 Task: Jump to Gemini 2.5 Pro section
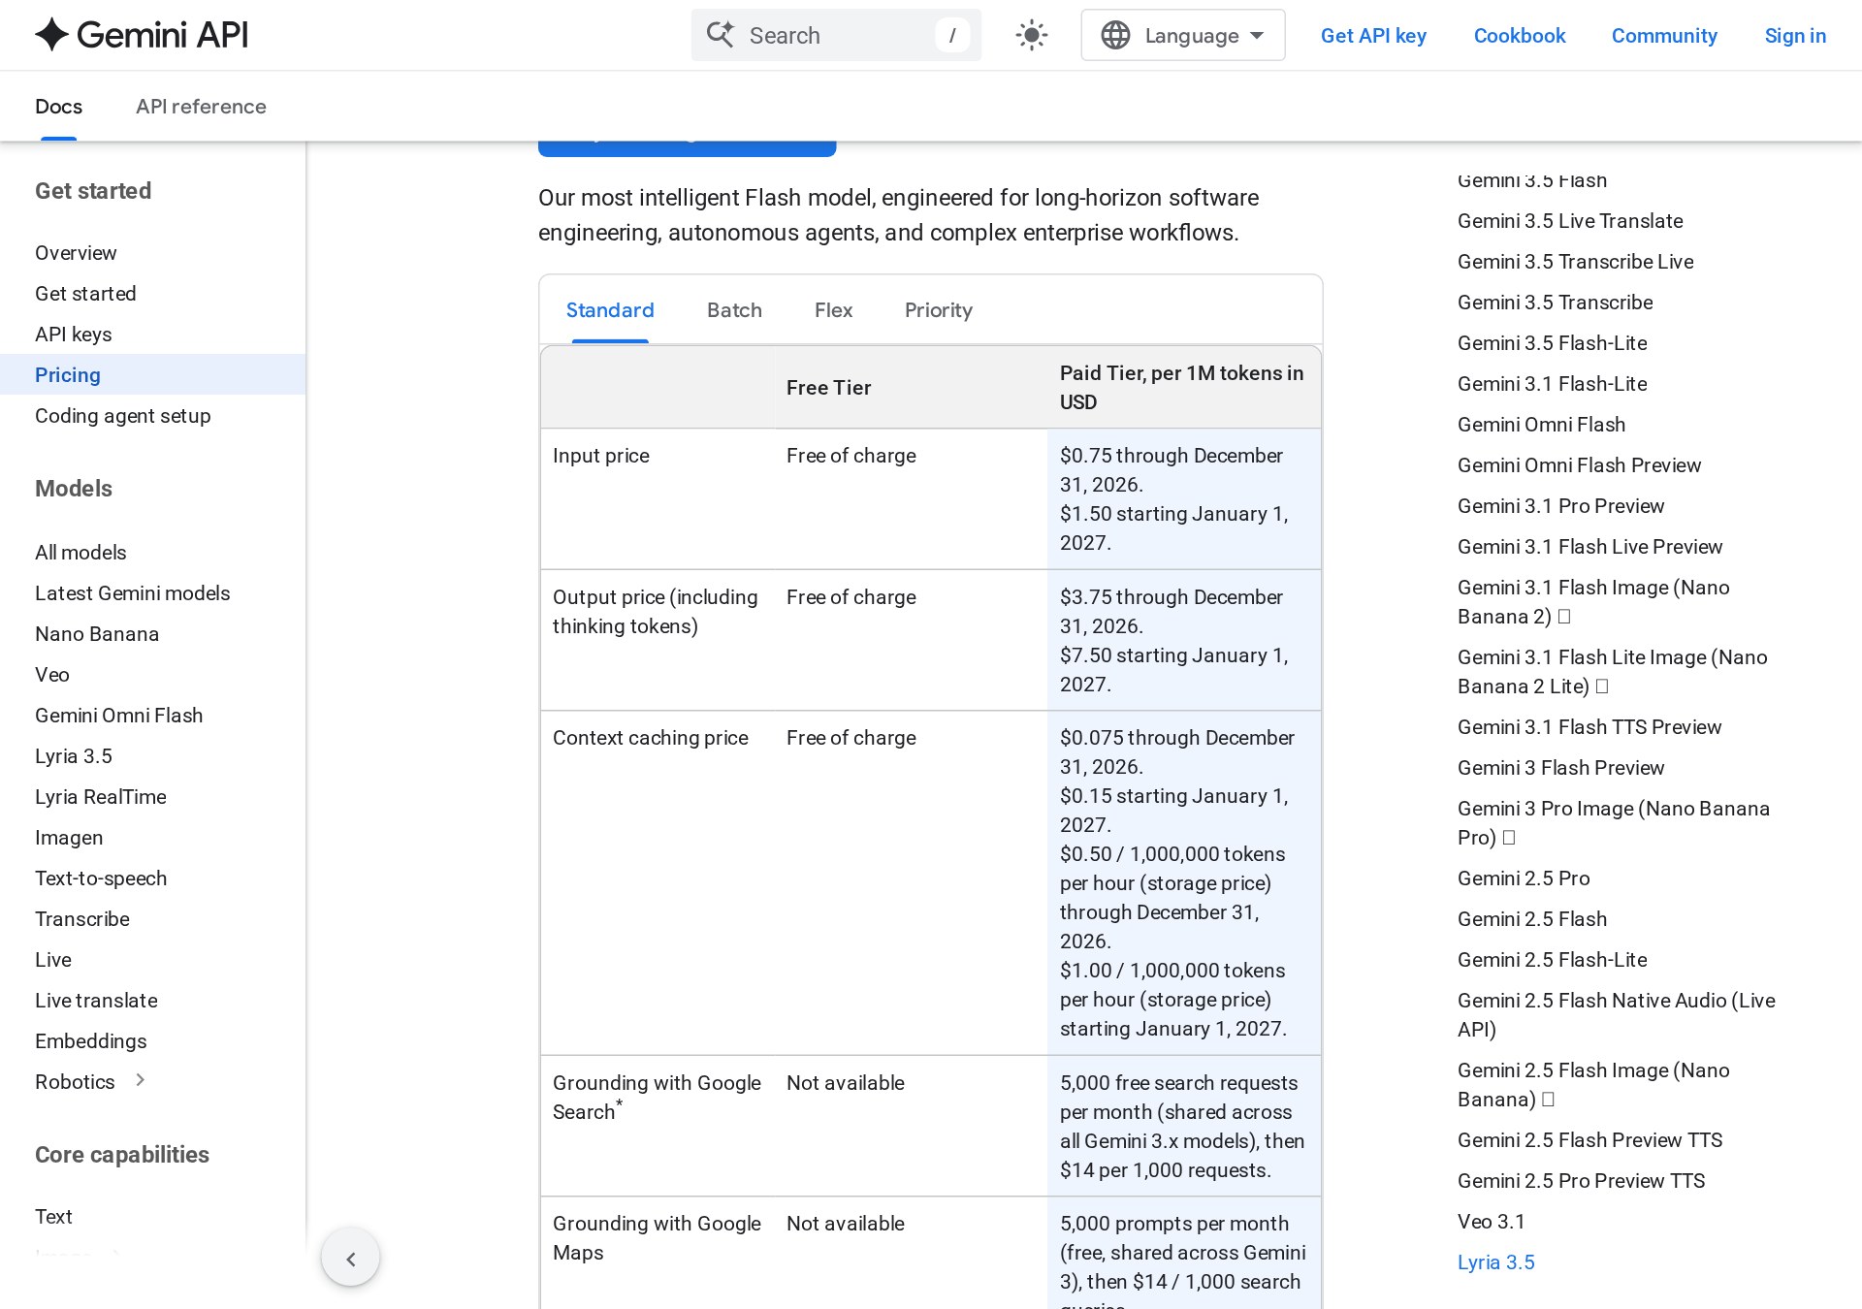click(1524, 878)
